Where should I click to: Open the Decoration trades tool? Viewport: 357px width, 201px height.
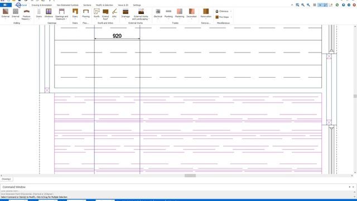[191, 13]
